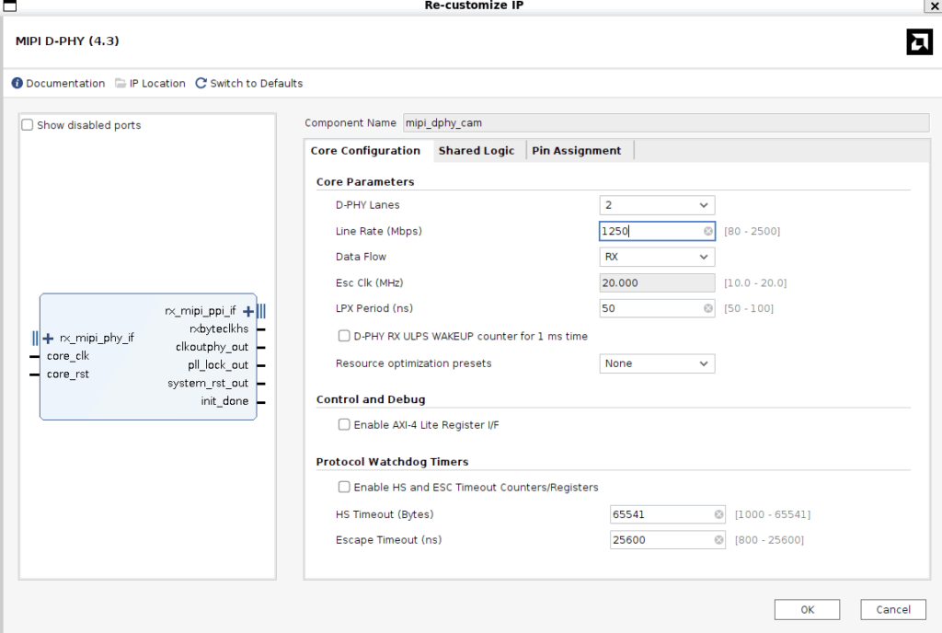
Task: Click the [50 - 100] range hint
Action: pos(749,309)
